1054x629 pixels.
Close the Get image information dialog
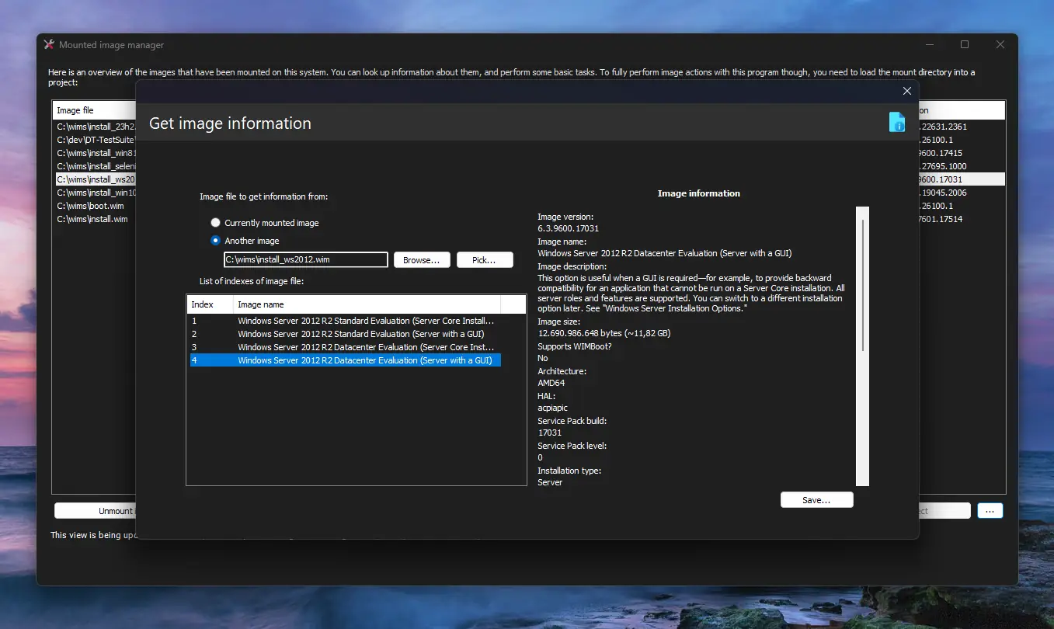pyautogui.click(x=906, y=91)
